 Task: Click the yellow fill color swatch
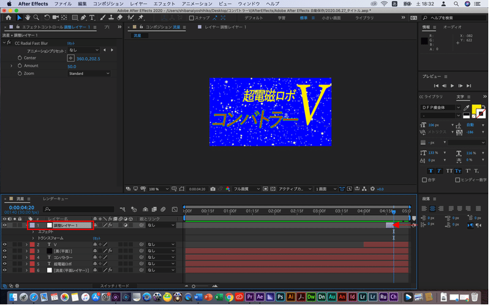point(476,109)
